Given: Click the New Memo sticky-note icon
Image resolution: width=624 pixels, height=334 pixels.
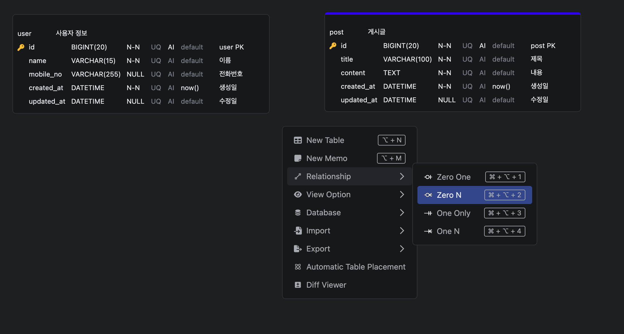Looking at the screenshot, I should point(298,158).
